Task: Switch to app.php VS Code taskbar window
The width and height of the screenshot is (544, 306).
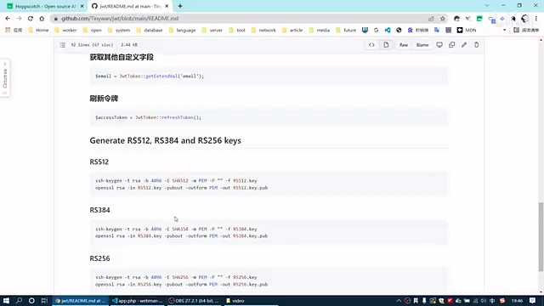Action: click(138, 301)
